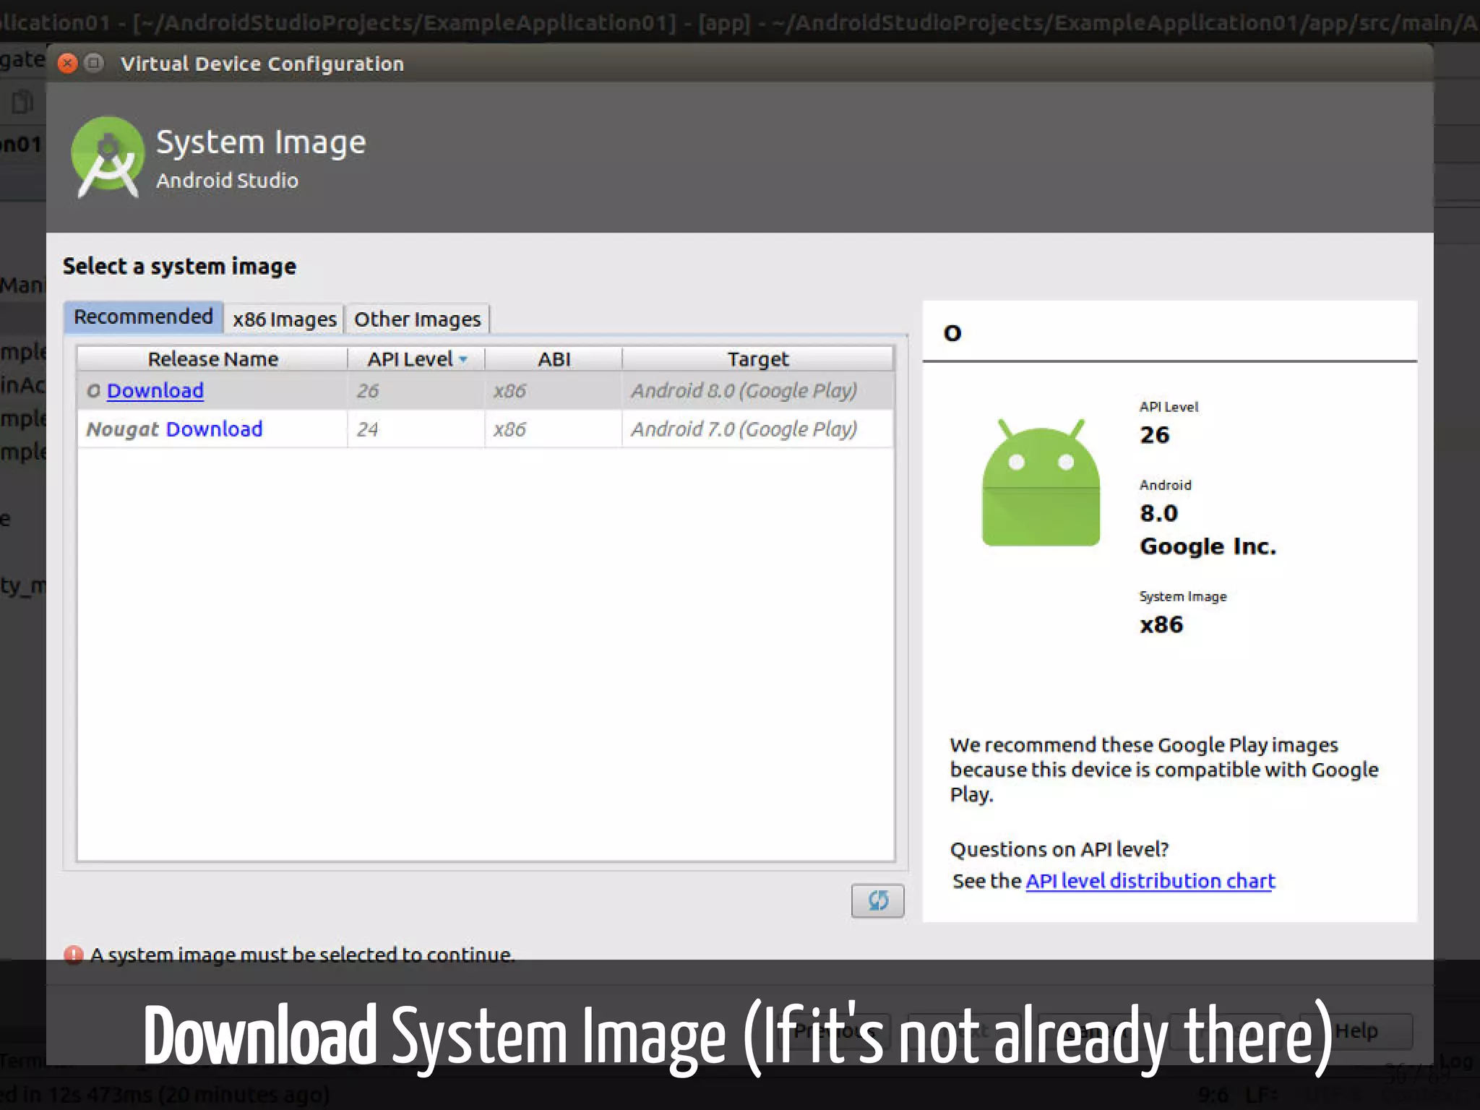Close the Virtual Device Configuration dialog
The image size is (1480, 1110).
(67, 64)
